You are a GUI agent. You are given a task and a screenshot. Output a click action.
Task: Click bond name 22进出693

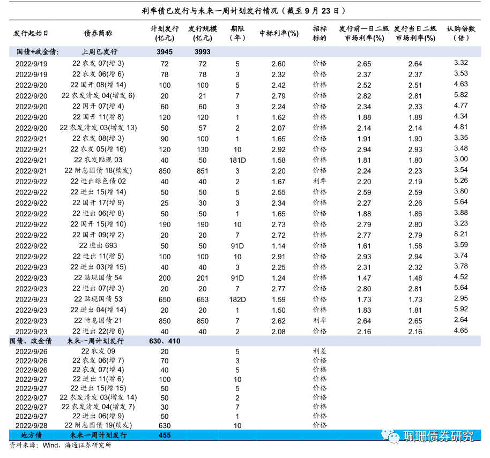98,245
